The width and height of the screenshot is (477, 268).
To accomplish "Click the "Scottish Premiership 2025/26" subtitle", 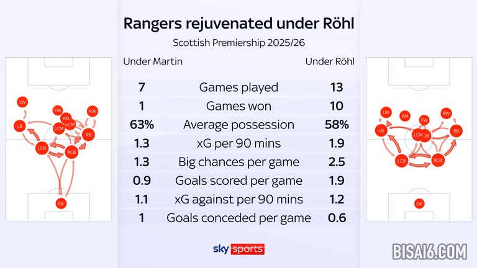I will pos(238,43).
